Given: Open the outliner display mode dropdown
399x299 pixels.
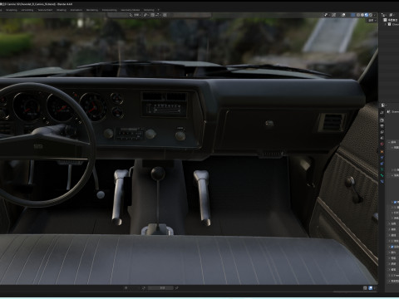Looking at the screenshot, I should (385, 15).
